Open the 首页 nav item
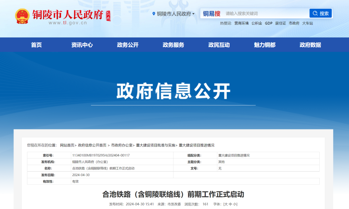349x209 pixels. [36, 45]
